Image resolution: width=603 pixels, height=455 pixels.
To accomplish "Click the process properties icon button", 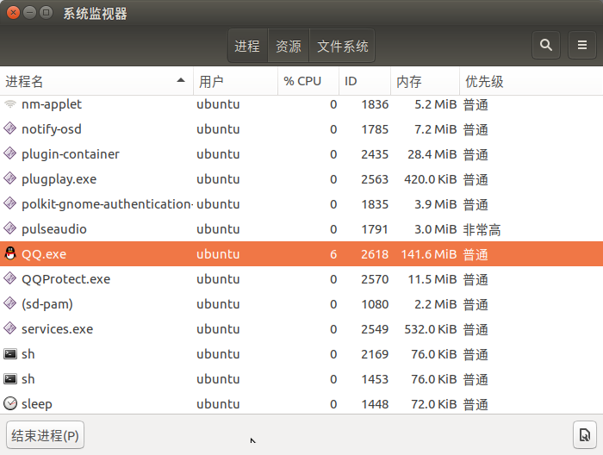I will tap(585, 434).
